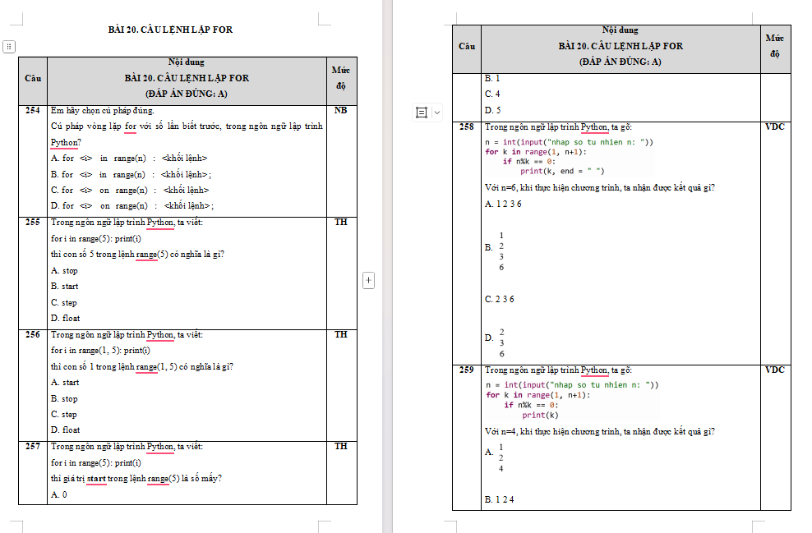Click the 'Mức độ' header cell on left page

tap(341, 78)
